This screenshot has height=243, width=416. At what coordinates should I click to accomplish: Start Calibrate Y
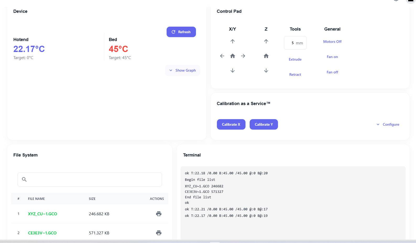point(264,124)
